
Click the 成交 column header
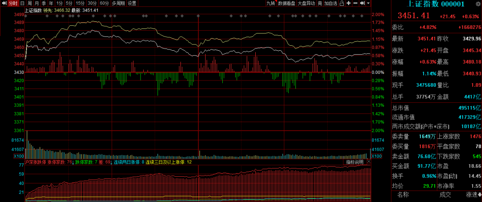click(445, 194)
